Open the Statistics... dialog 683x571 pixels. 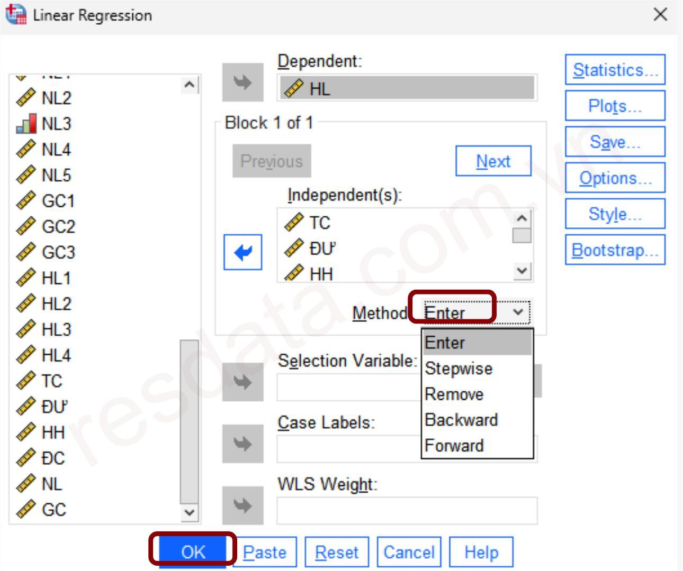point(615,70)
